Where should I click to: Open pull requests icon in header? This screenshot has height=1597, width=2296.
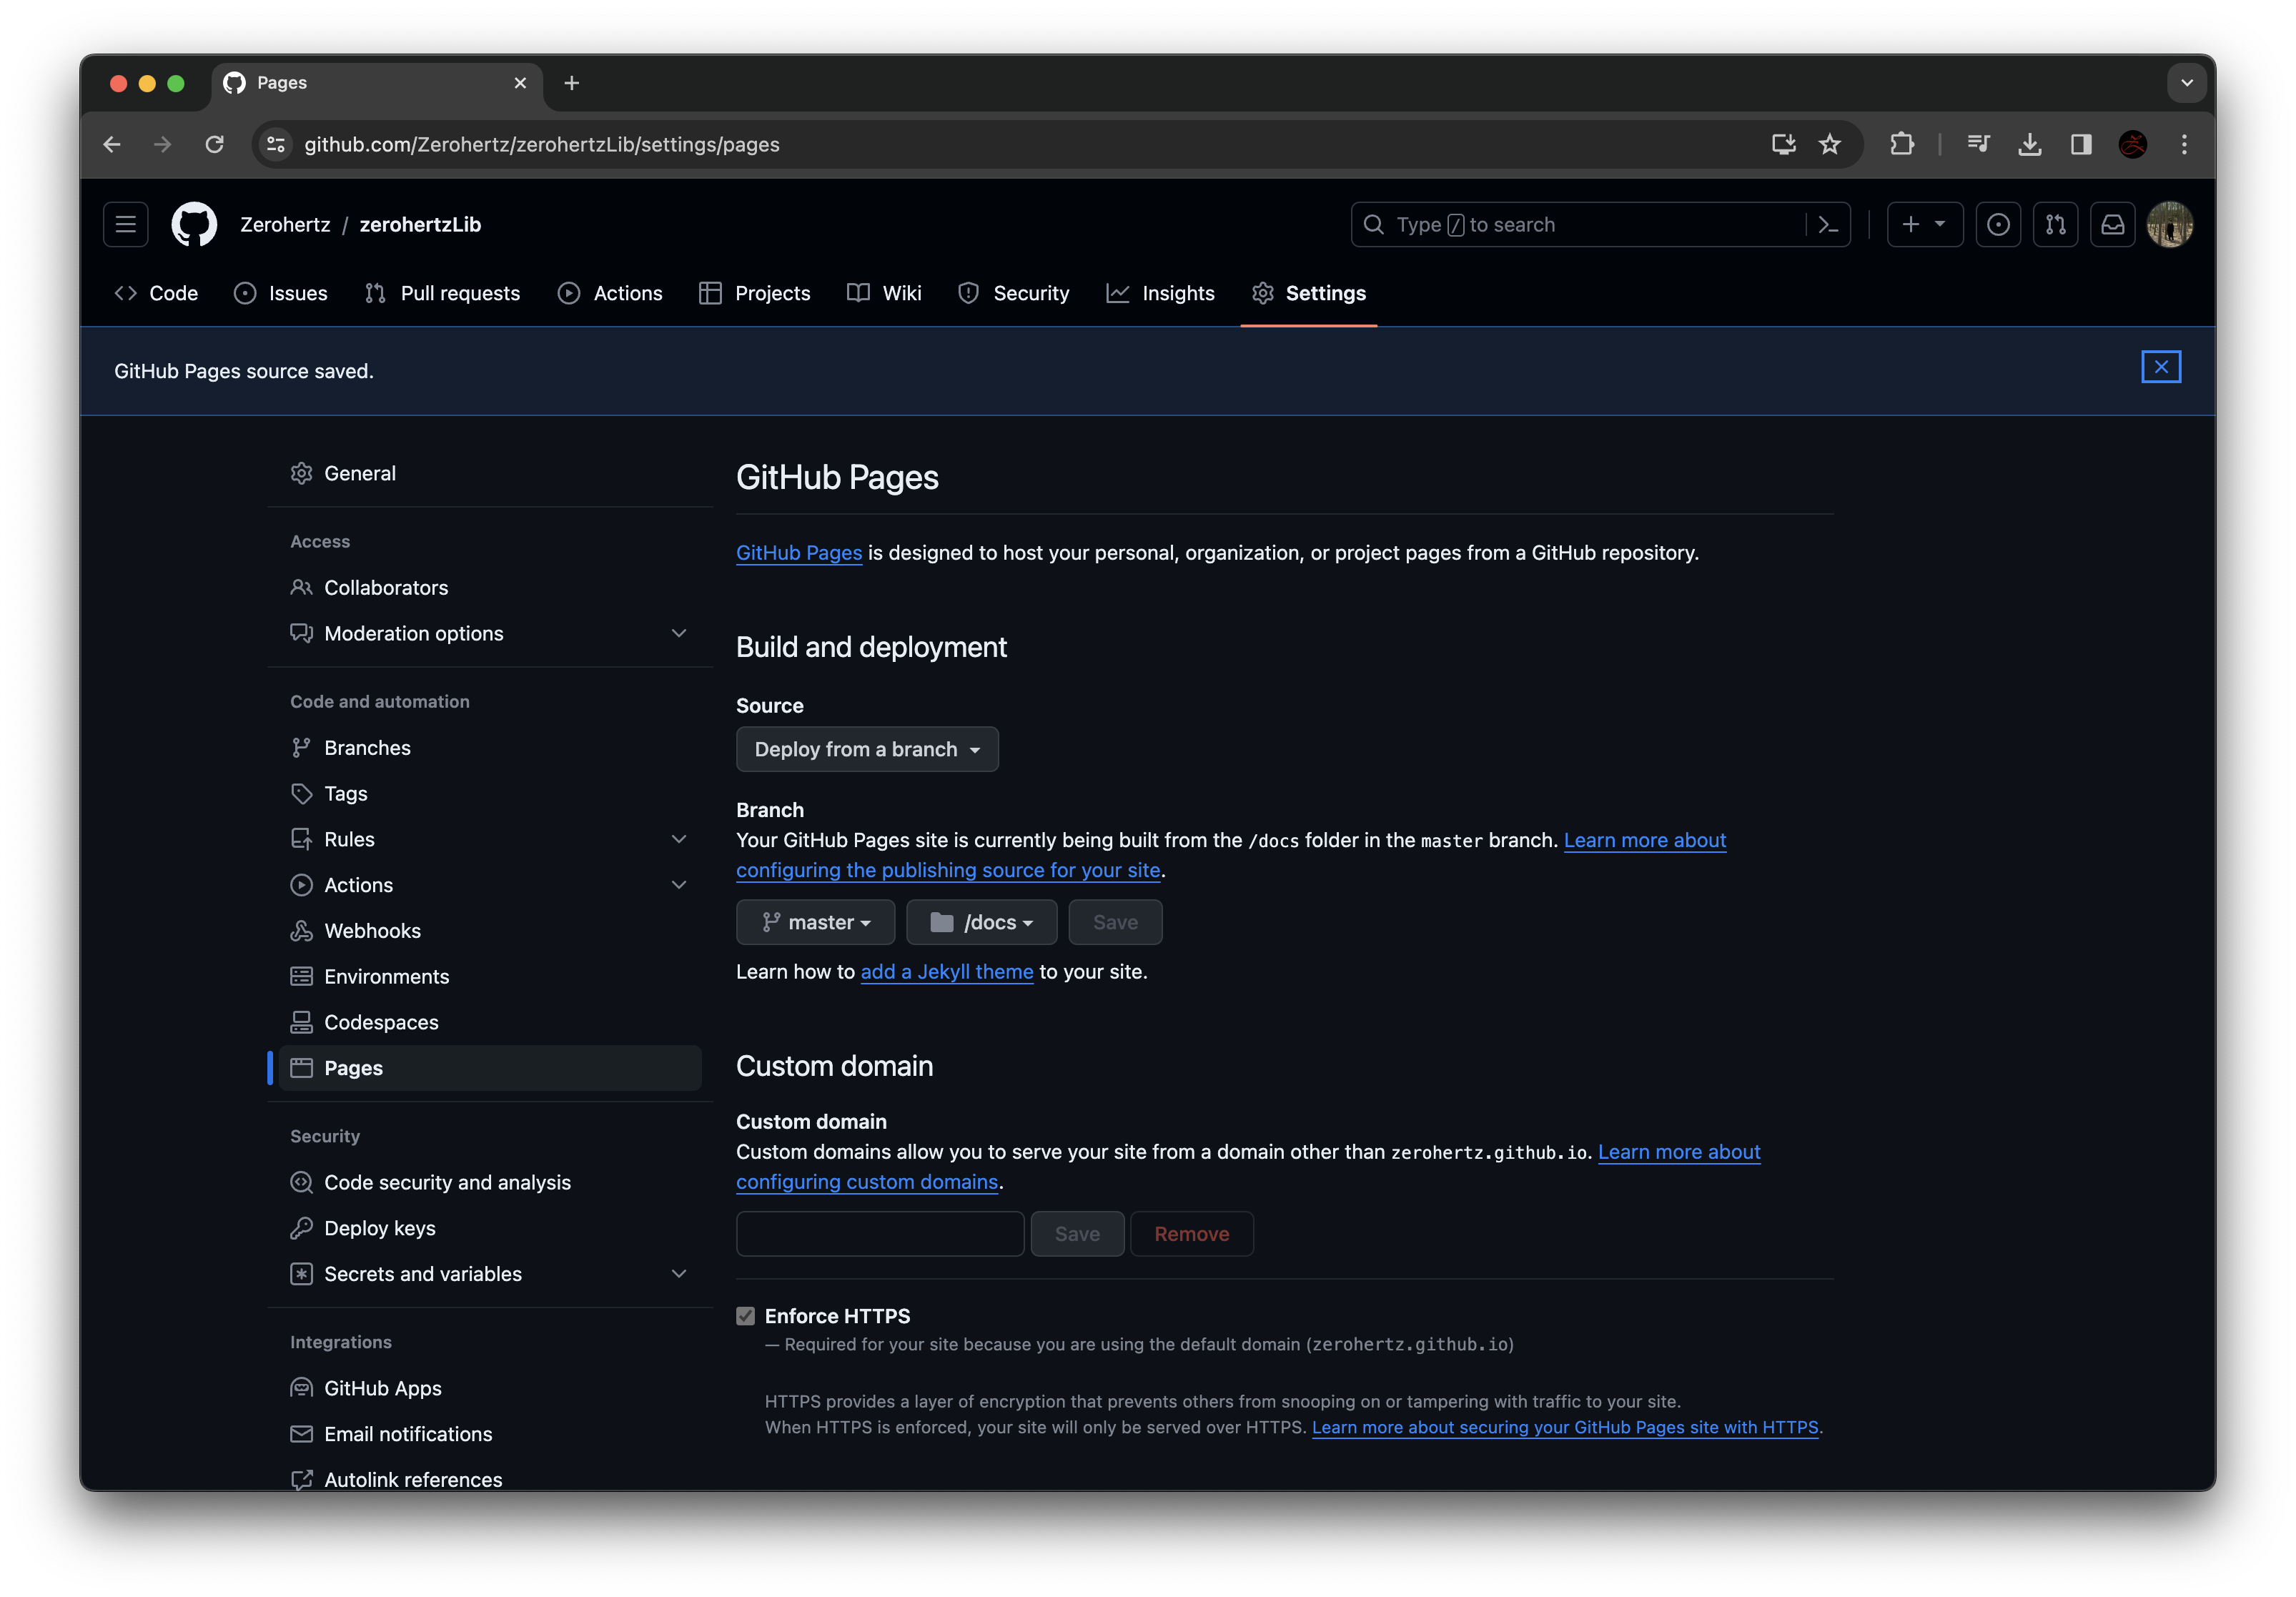[x=2055, y=225]
